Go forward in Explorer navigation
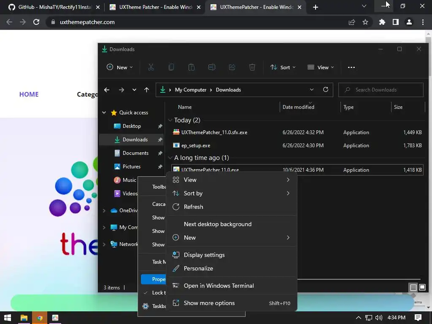 (121, 90)
